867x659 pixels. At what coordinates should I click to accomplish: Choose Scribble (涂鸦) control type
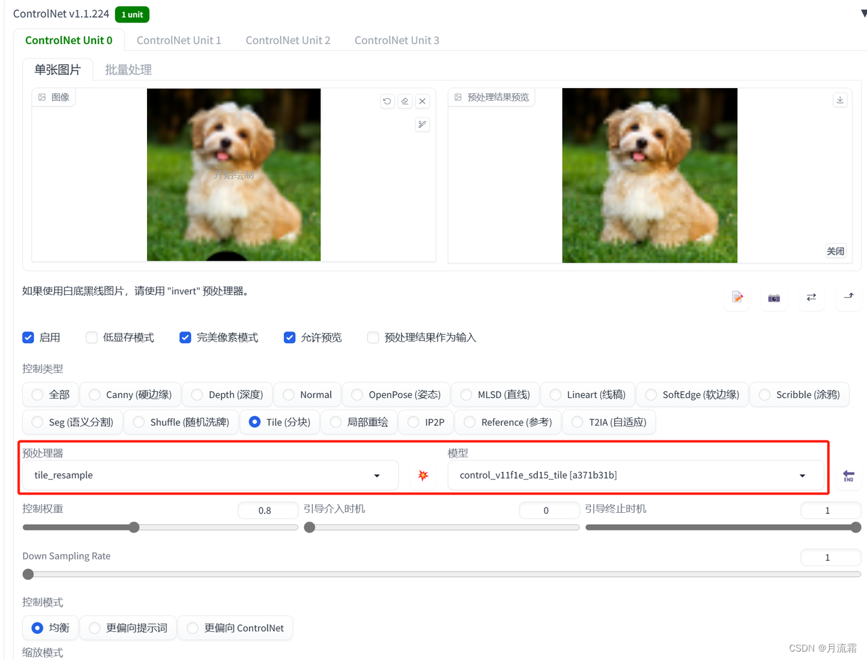pyautogui.click(x=799, y=394)
